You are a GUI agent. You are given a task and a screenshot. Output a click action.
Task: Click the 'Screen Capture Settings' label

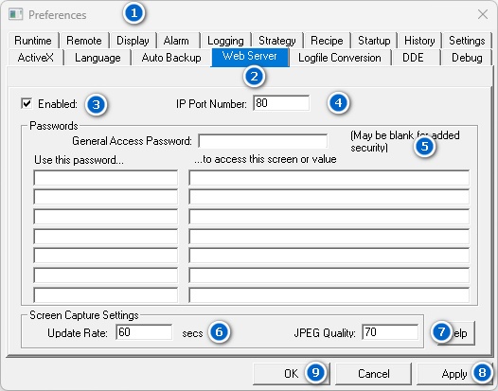(84, 315)
